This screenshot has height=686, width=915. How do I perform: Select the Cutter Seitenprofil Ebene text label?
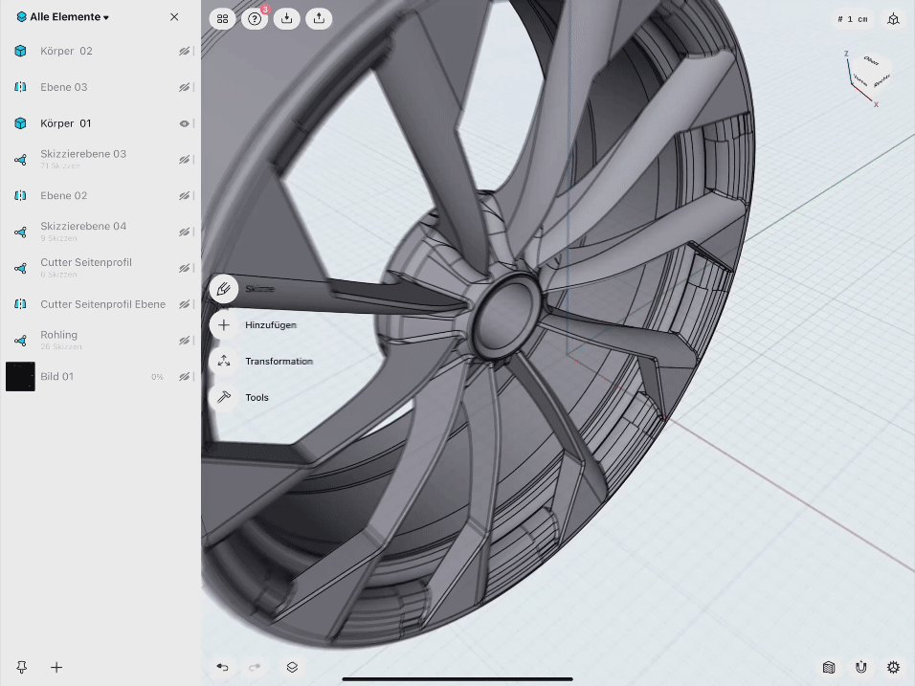[102, 304]
